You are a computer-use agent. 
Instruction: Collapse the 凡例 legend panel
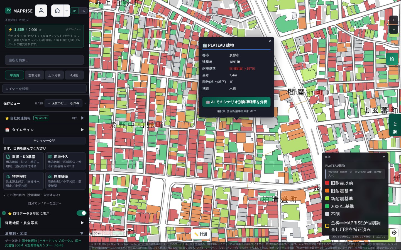point(384,157)
